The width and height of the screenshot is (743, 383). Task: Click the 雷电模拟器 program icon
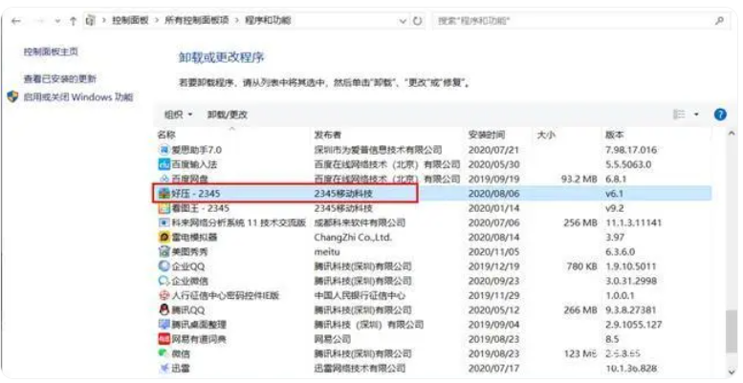[x=164, y=237]
